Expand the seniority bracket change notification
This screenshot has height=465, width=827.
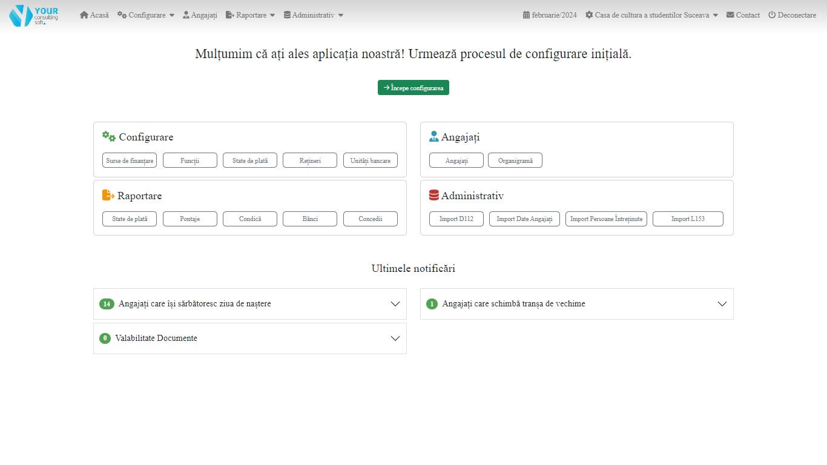(722, 304)
